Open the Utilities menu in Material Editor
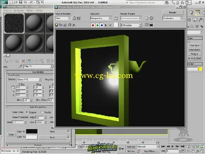Image resolution: width=205 pixels, height=154 pixels. 39,10
